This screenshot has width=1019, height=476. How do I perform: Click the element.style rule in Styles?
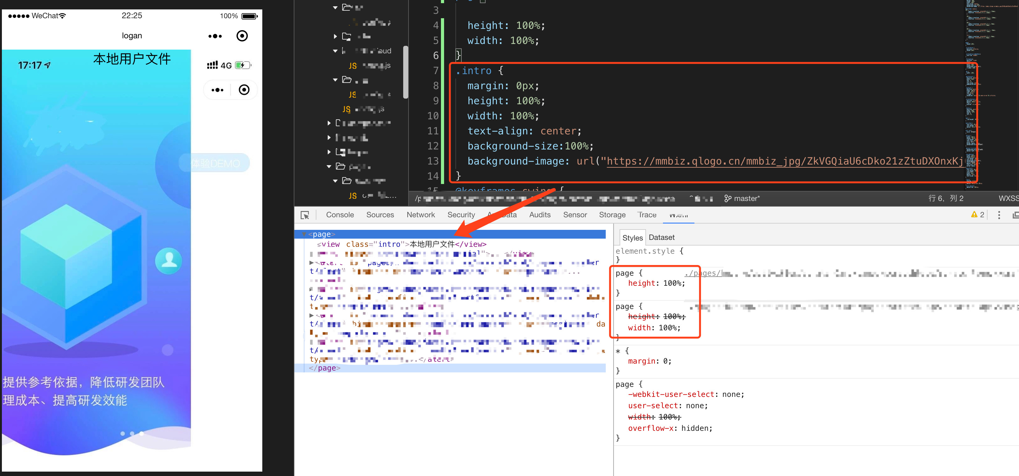(x=649, y=251)
